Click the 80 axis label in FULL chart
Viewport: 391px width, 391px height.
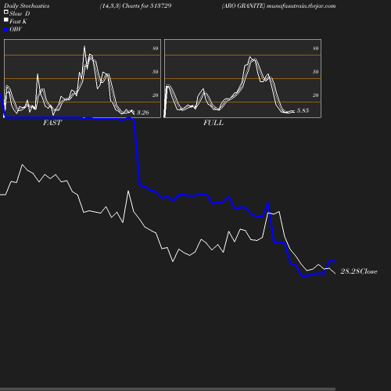coord(316,48)
